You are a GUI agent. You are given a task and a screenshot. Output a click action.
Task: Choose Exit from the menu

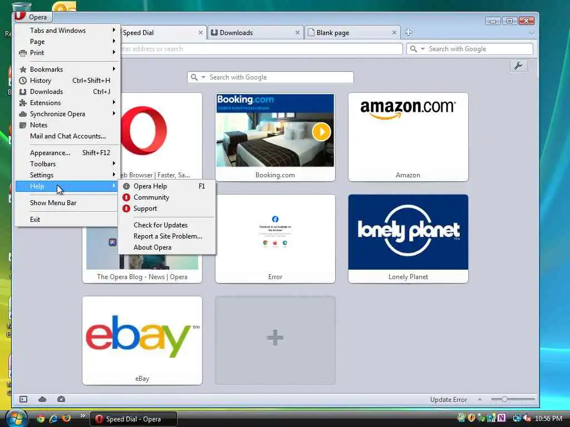pyautogui.click(x=67, y=220)
